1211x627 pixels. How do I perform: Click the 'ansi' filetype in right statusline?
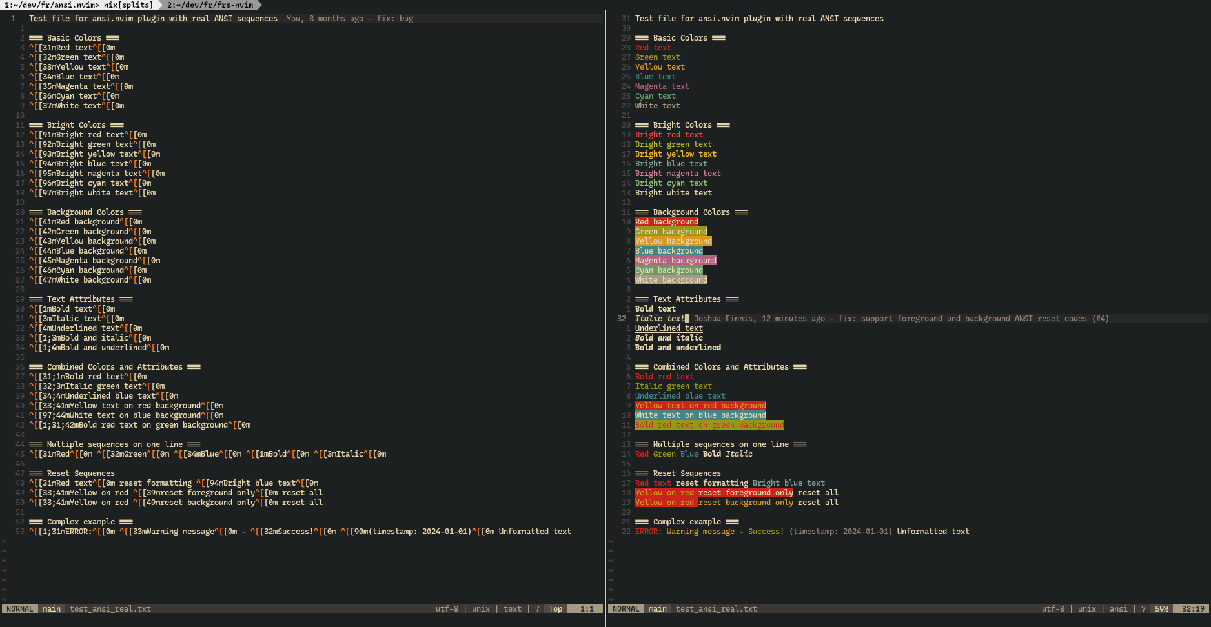[x=1119, y=609]
